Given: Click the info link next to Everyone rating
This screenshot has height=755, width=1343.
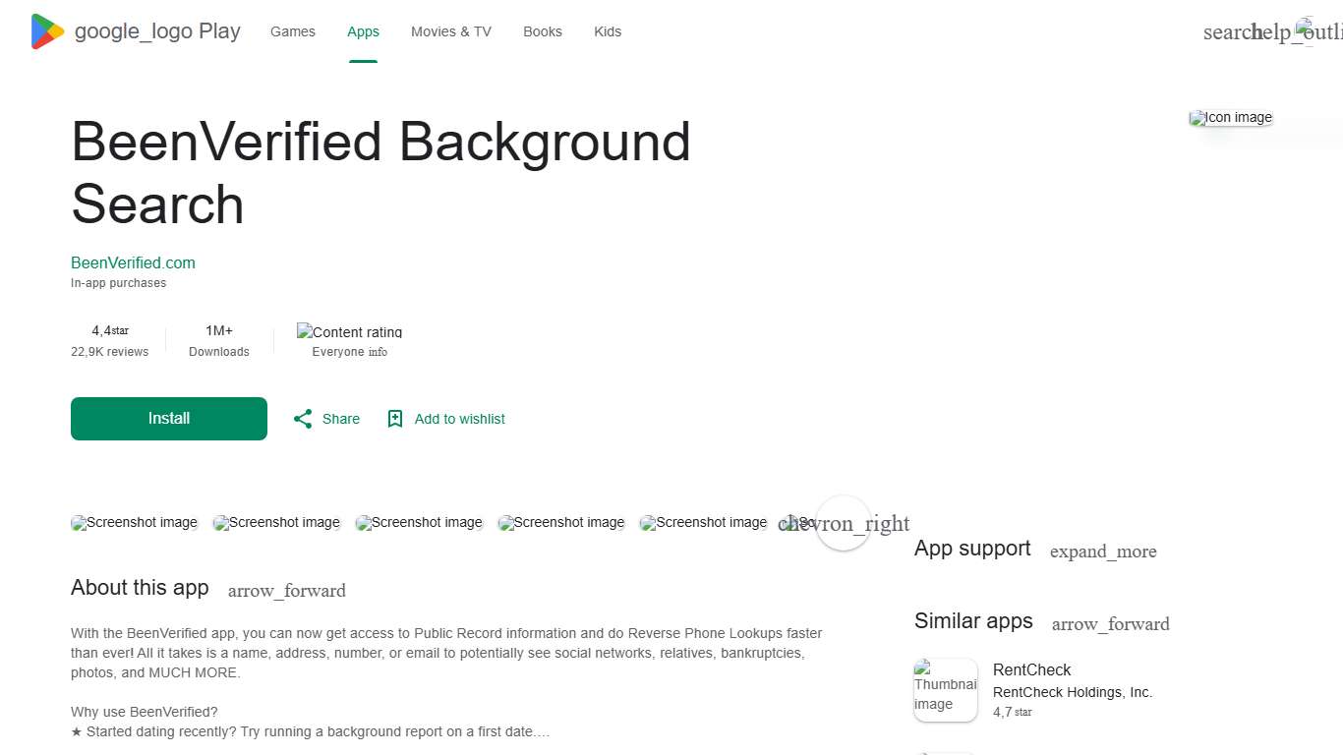Looking at the screenshot, I should [380, 351].
